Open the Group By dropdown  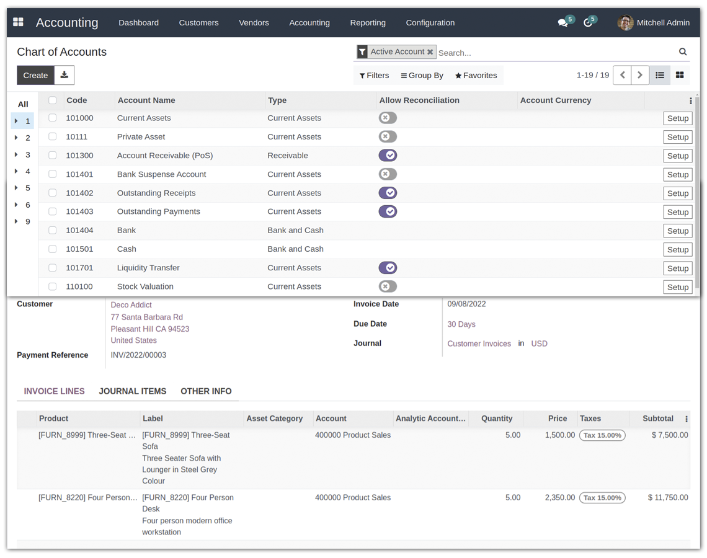[422, 75]
